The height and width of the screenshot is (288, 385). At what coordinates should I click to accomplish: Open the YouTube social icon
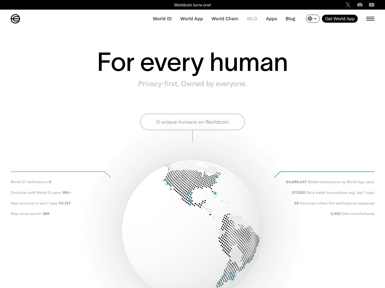(372, 5)
